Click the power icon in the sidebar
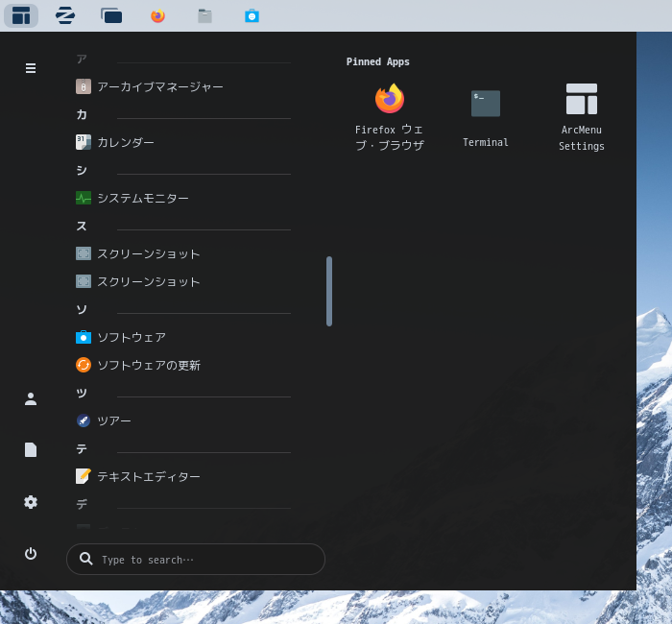 tap(31, 554)
